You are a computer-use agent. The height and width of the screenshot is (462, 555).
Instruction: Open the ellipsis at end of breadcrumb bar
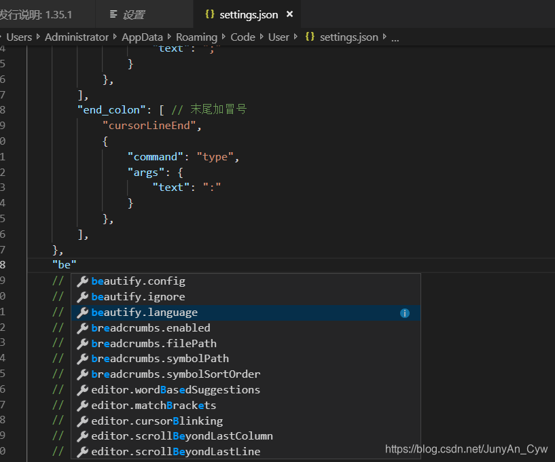395,37
